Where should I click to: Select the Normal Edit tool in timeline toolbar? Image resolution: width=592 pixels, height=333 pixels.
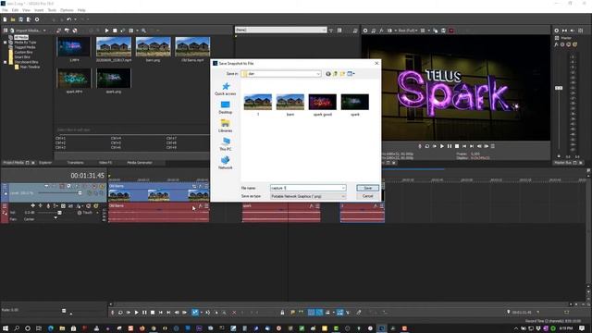pyautogui.click(x=195, y=313)
